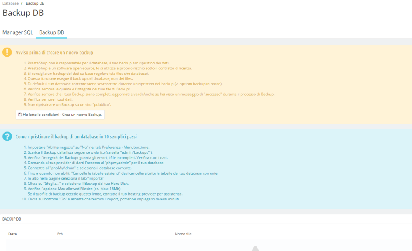
Task: Sort the backup list by Età
Action: click(61, 233)
